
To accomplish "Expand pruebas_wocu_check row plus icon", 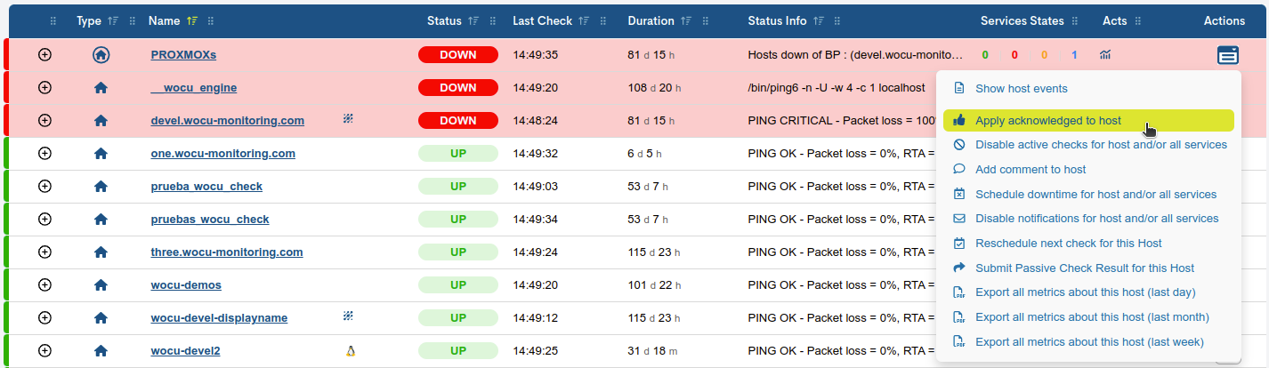I will [45, 220].
